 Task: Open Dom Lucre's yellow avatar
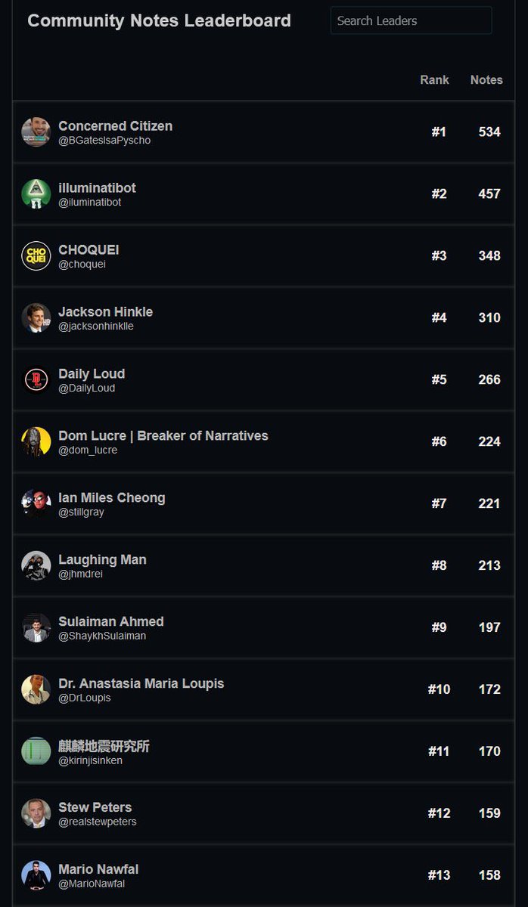(36, 442)
